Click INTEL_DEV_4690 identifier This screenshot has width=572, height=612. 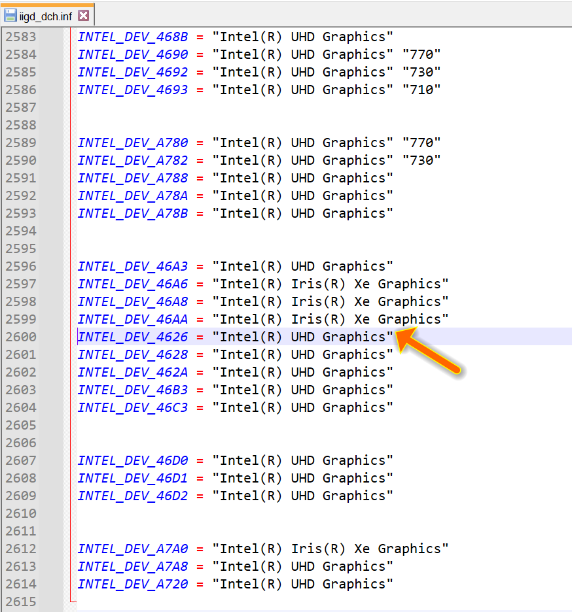click(133, 54)
